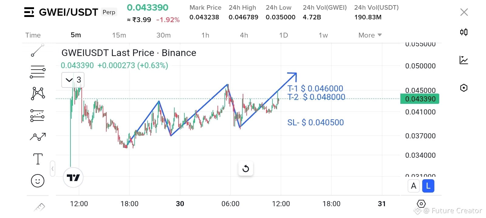This screenshot has width=486, height=218.
Task: Select the text annotation tool
Action: pyautogui.click(x=38, y=159)
